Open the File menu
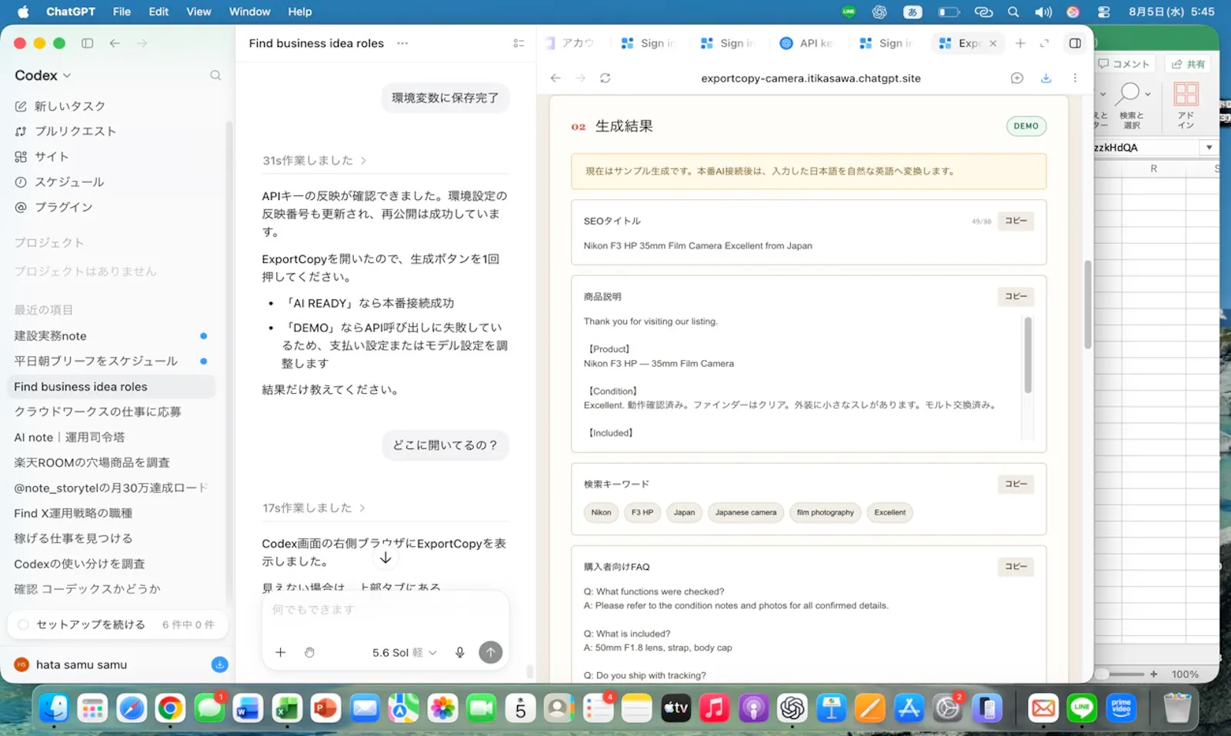This screenshot has width=1231, height=736. 122,12
